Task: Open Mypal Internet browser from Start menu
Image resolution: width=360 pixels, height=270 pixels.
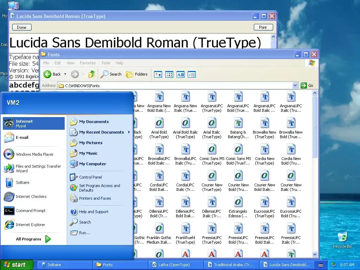Action: [x=34, y=123]
